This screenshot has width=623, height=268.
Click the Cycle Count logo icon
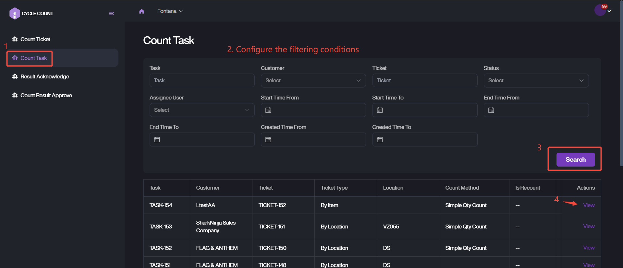(15, 14)
